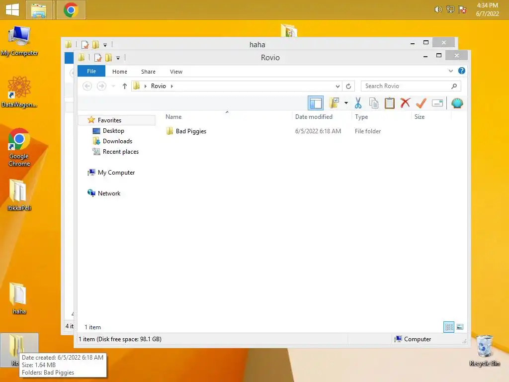This screenshot has width=509, height=382.
Task: Switch to Details view button
Action: (449, 327)
